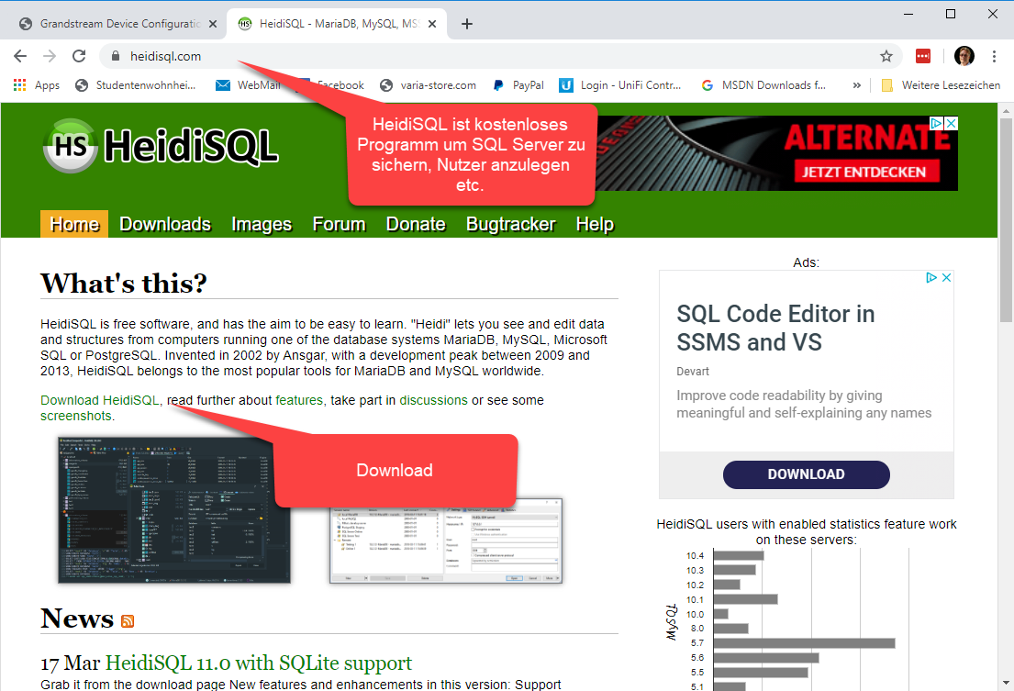This screenshot has height=691, width=1014.
Task: Click the HeidiSQL title logo text
Action: coord(192,146)
